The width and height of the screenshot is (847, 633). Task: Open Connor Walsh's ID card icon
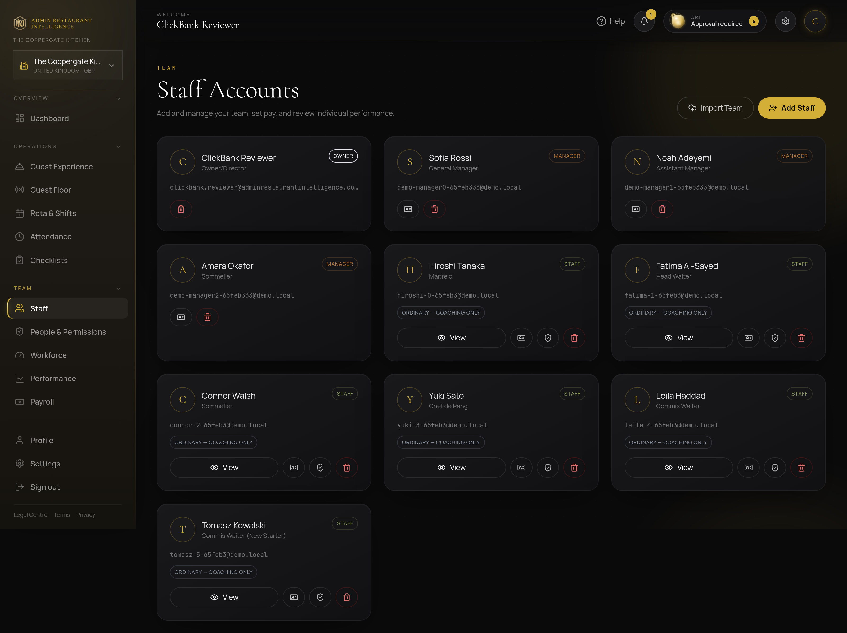click(x=294, y=468)
